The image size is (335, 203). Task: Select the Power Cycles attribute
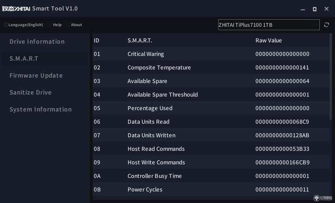(x=145, y=190)
